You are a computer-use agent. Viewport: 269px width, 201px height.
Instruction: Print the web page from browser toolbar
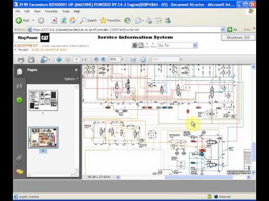coord(149,21)
